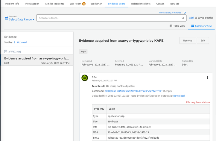
Task: Open the Work Plan tab
Action: click(x=96, y=4)
